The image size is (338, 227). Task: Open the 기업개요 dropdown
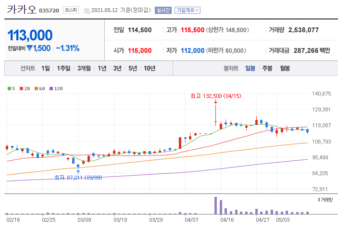(188, 11)
